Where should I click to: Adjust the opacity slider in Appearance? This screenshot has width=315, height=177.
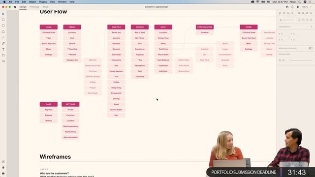pos(302,60)
